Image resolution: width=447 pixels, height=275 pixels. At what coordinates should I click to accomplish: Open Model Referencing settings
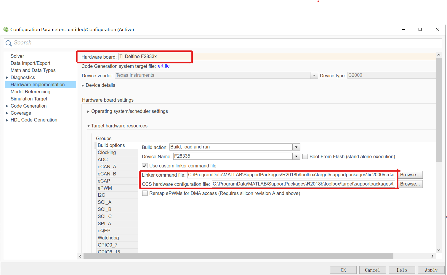[x=31, y=92]
